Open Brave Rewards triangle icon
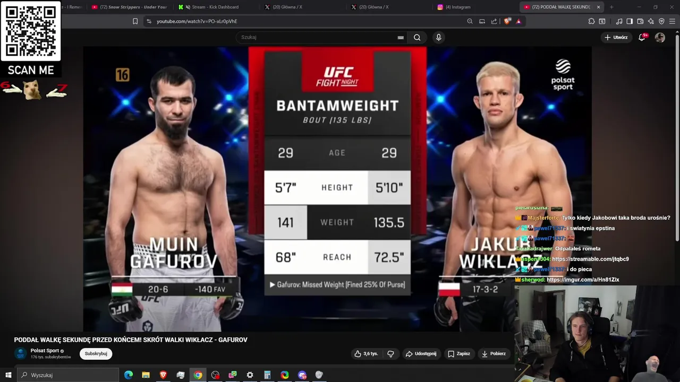The height and width of the screenshot is (382, 680). click(x=518, y=21)
